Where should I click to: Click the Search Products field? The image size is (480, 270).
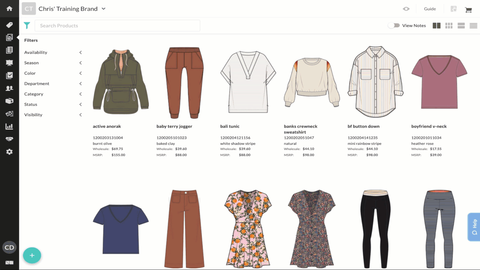click(117, 26)
